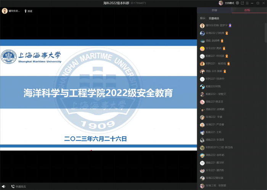Viewport: 267px width, 190px height.
Task: Click the avatar of 辅导员老师-雷梦宇
Action: point(202,26)
